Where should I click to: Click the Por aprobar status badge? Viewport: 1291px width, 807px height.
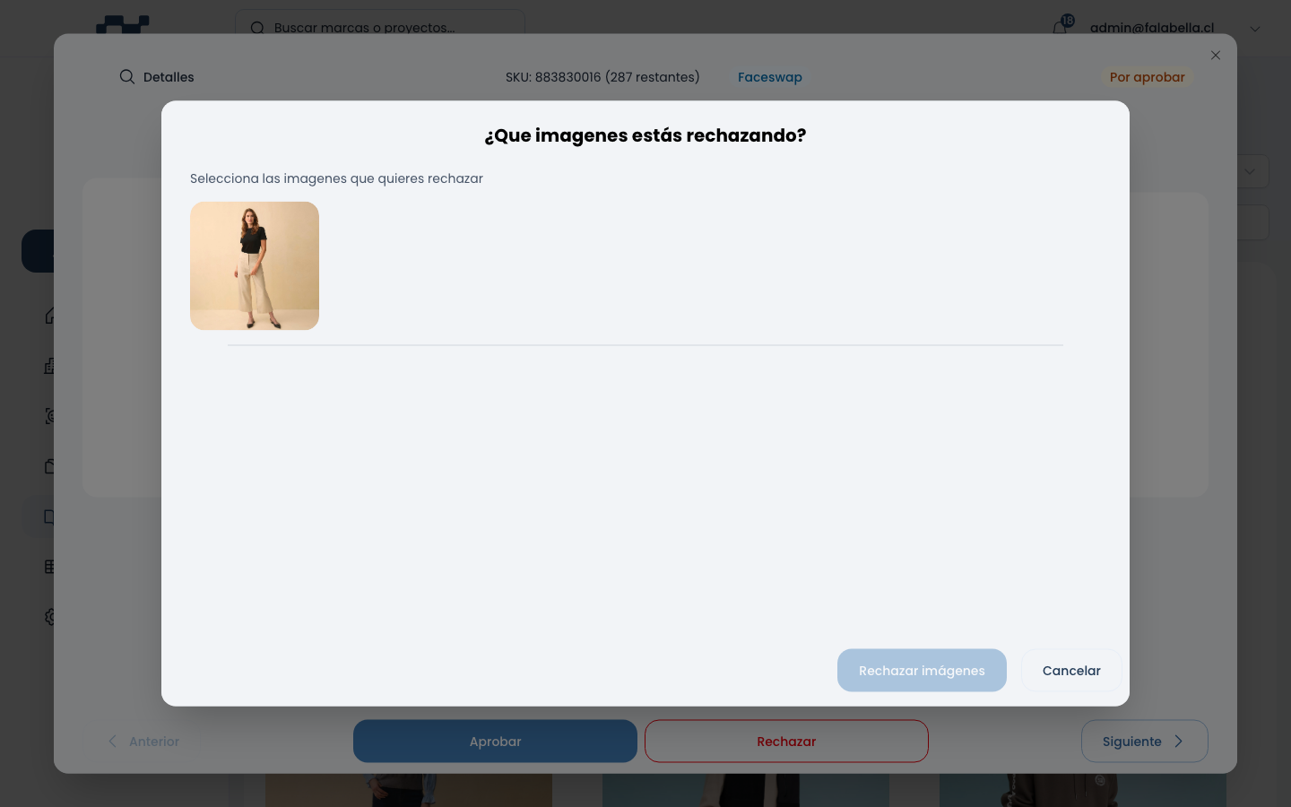pos(1148,77)
